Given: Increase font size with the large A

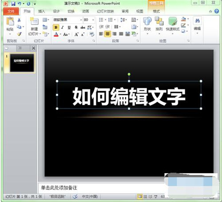Looking at the screenshot, I should [x=76, y=35].
